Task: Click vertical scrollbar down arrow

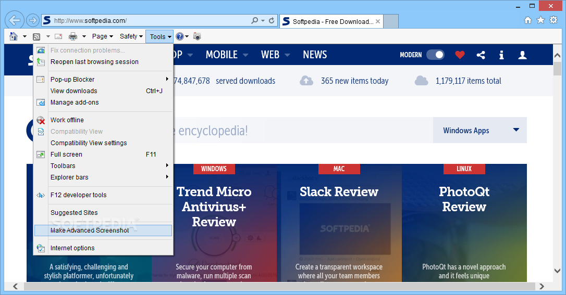Action: 557,271
